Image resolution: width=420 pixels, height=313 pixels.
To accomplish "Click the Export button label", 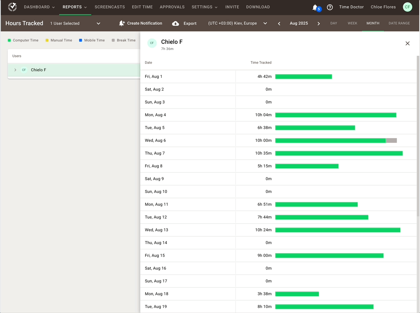I will (190, 24).
